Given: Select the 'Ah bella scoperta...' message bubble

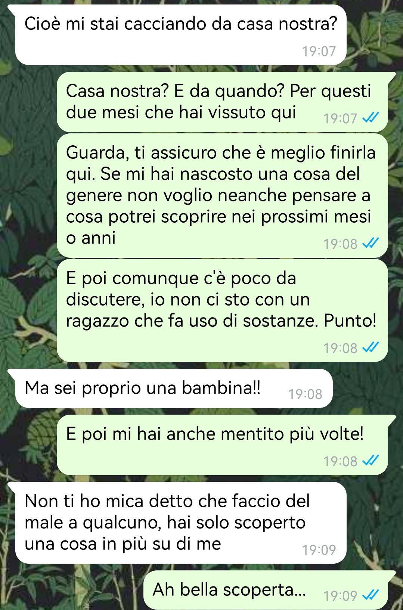Looking at the screenshot, I should coord(266,590).
